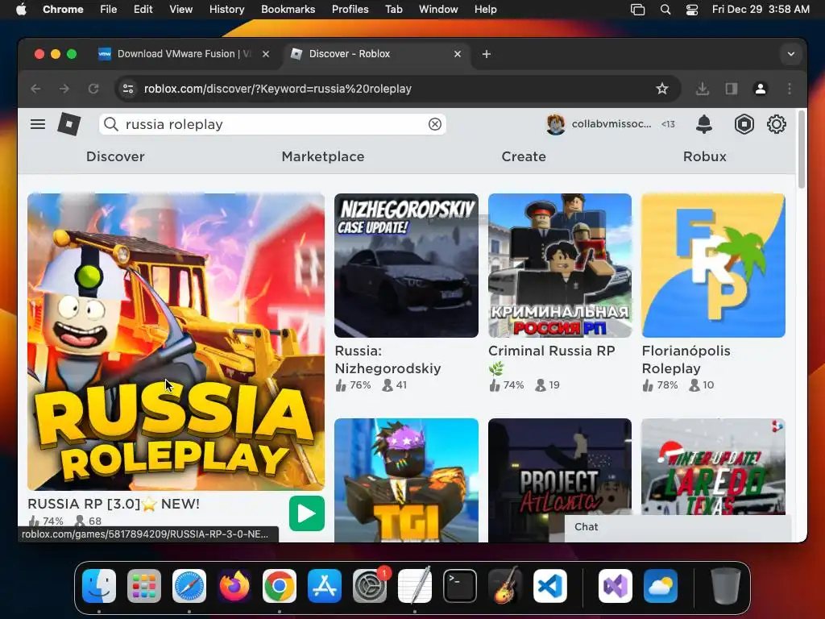The height and width of the screenshot is (619, 825).
Task: Expand the Chat panel
Action: tap(678, 527)
